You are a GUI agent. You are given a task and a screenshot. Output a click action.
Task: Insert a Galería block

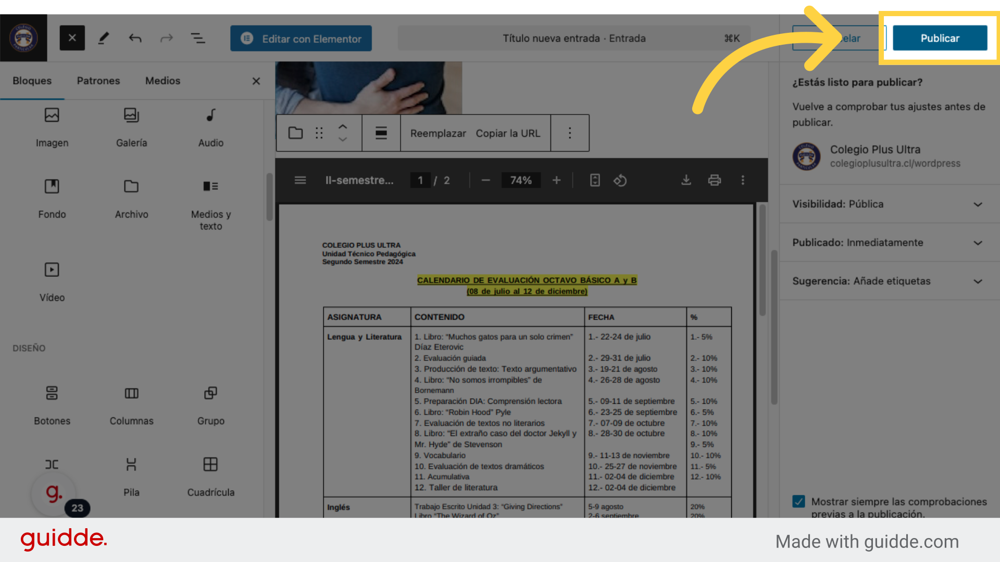(x=131, y=126)
